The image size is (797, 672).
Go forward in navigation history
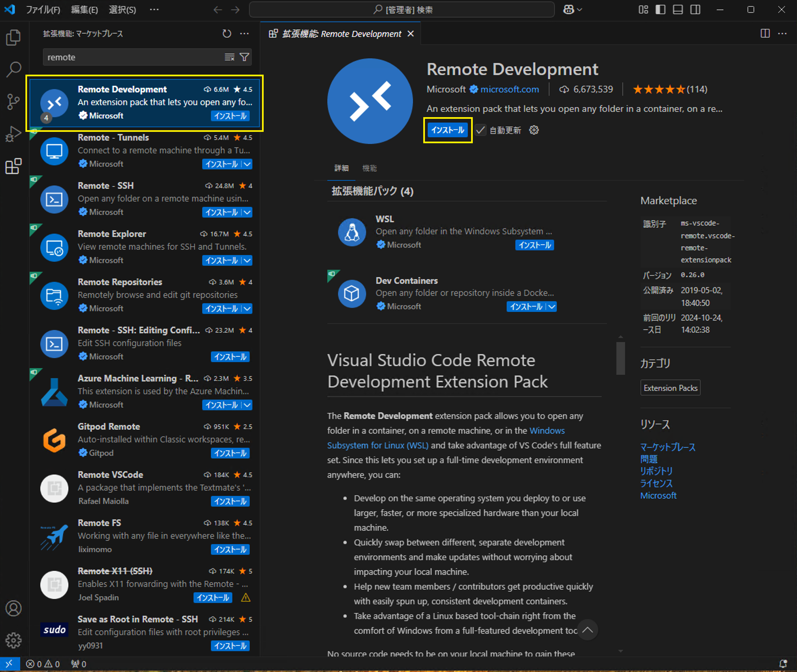(235, 9)
